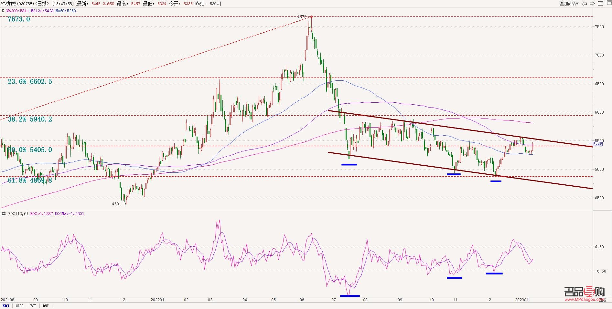Select the DMI indicator tab

pyautogui.click(x=46, y=306)
